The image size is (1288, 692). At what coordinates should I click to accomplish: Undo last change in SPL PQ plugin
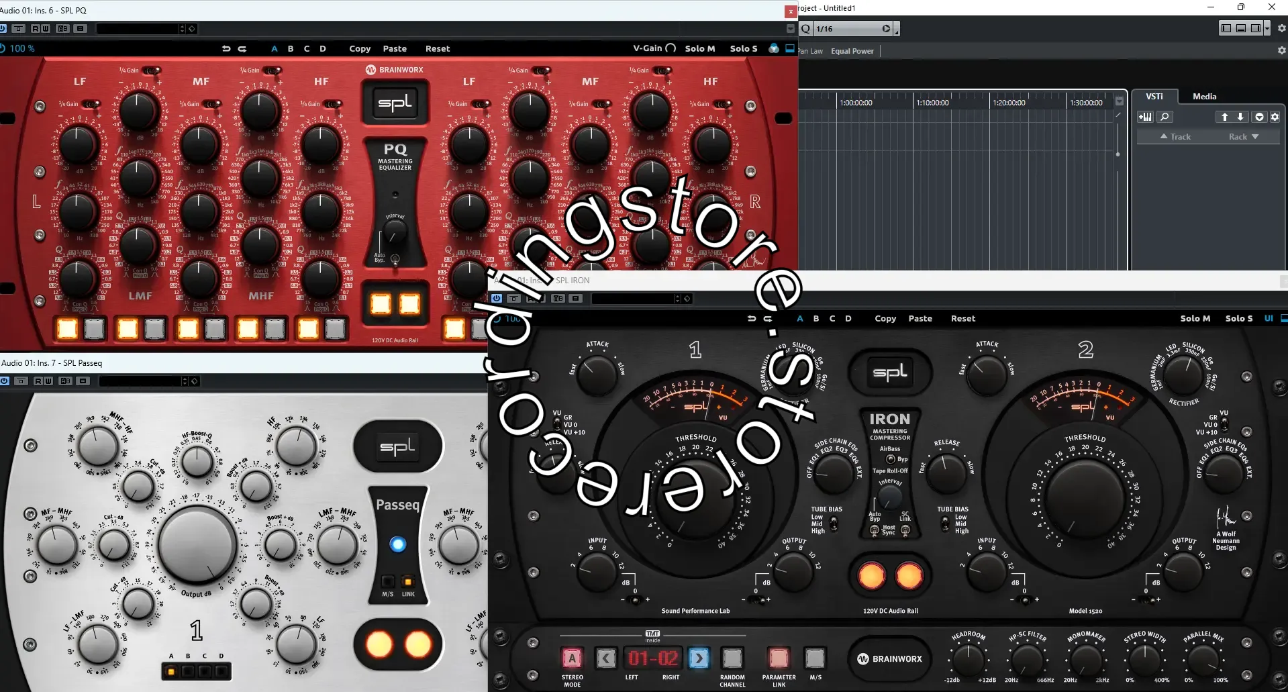(226, 48)
